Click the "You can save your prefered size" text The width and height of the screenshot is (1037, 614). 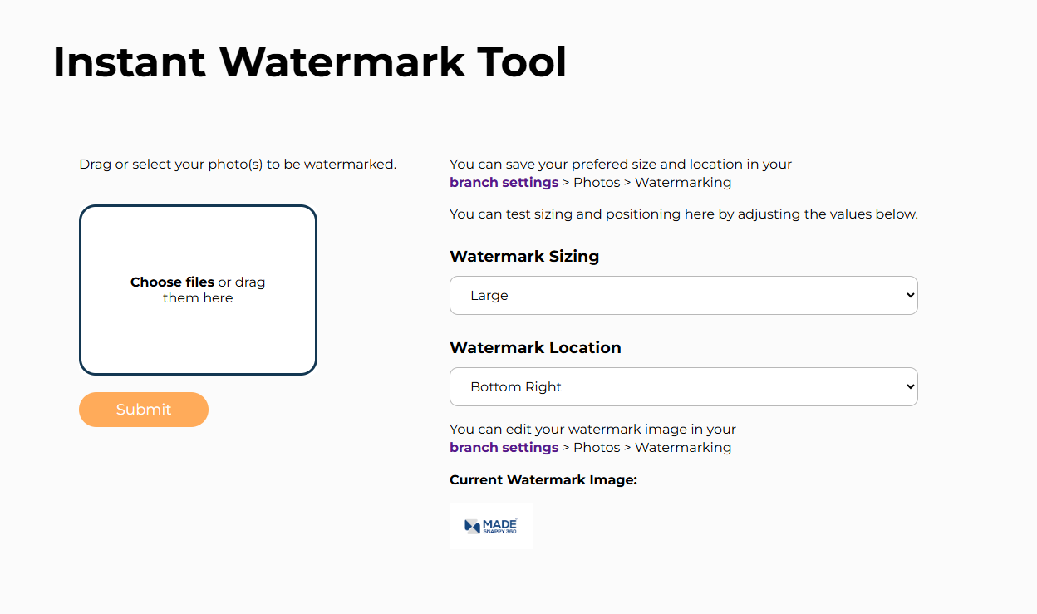point(620,165)
